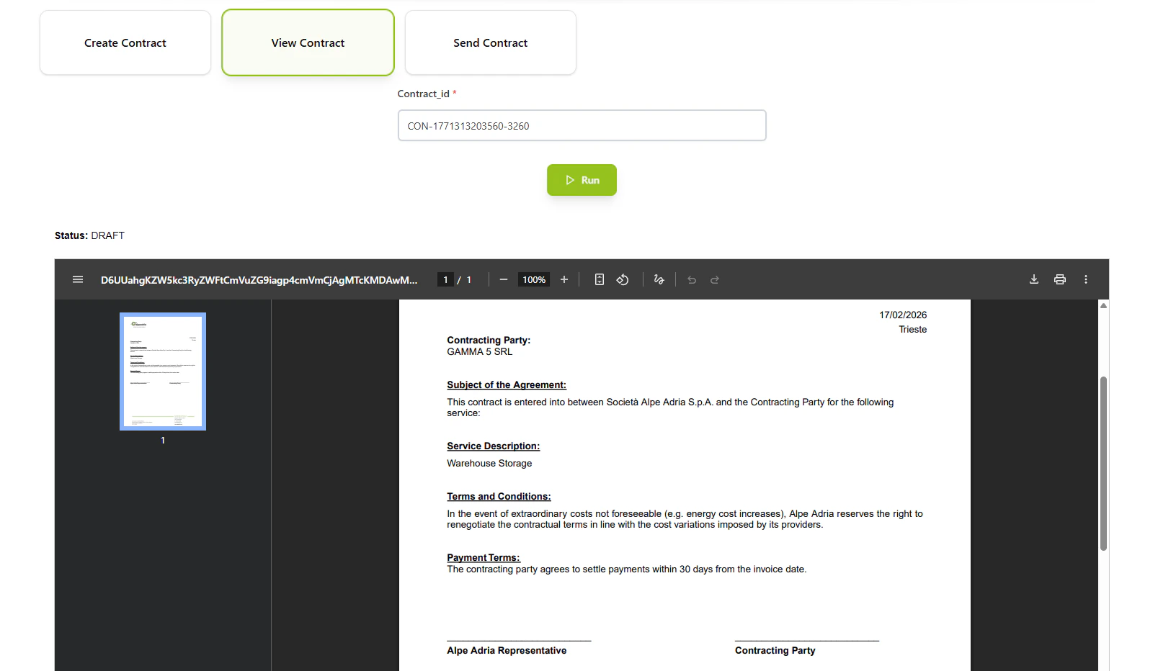Zoom in with the plus icon
This screenshot has width=1158, height=671.
(564, 279)
